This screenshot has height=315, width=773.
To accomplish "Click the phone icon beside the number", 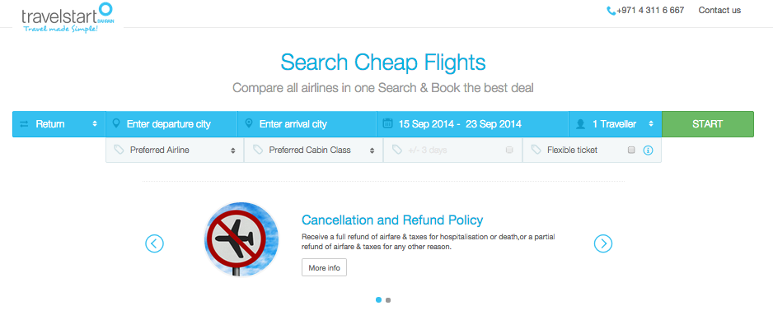I will point(611,11).
